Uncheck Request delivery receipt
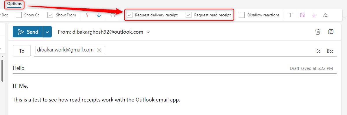Viewport: 347px width, 115px height. click(130, 15)
